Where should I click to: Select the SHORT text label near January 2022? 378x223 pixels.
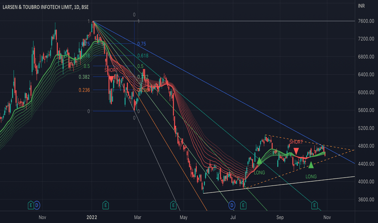pyautogui.click(x=111, y=70)
